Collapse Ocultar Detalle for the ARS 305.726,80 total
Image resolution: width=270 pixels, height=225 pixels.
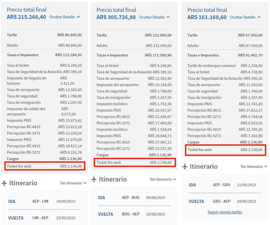154,17
